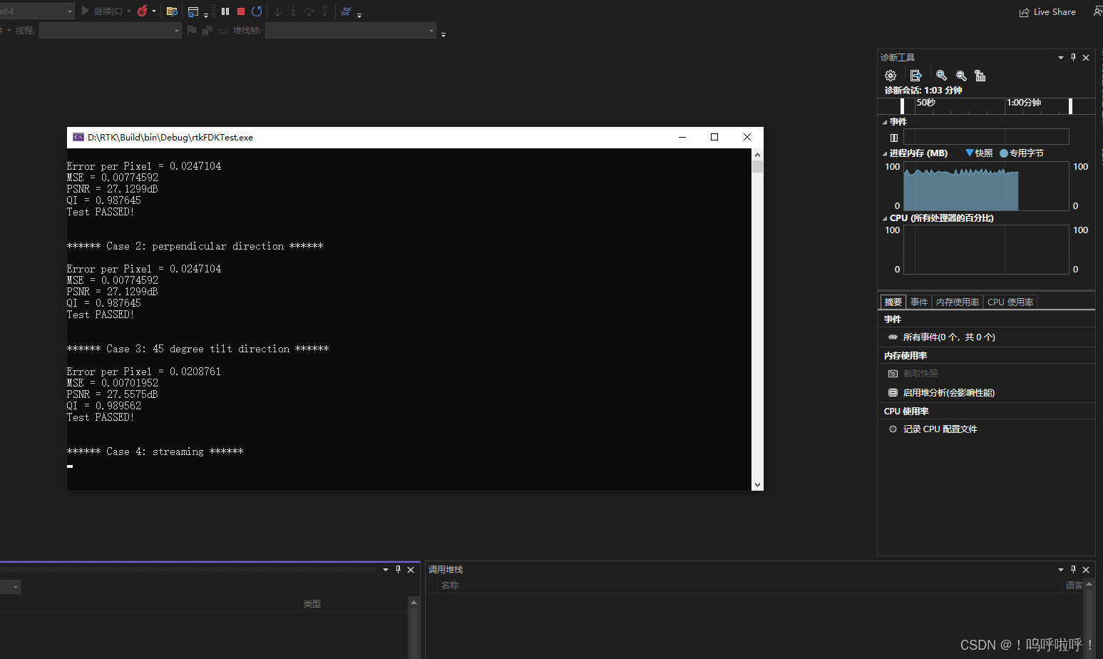
Task: Click the flag threads icon in toolbar
Action: (x=191, y=31)
